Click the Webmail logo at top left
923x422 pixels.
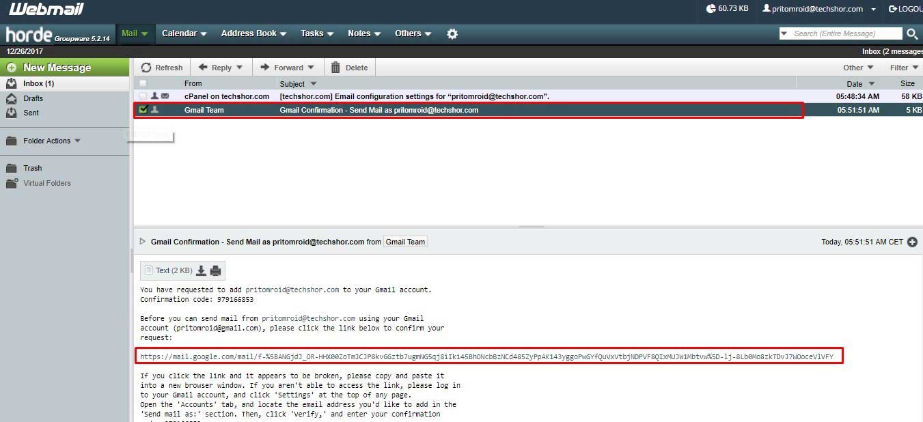tap(47, 10)
